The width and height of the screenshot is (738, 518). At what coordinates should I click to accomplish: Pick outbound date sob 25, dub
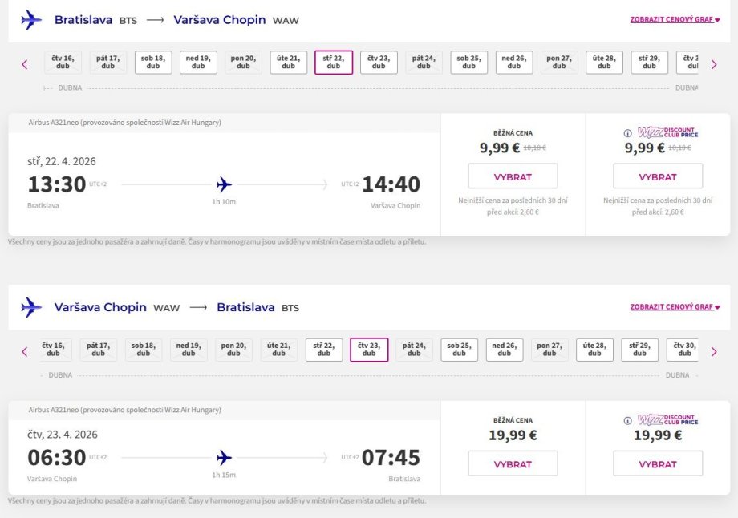469,63
